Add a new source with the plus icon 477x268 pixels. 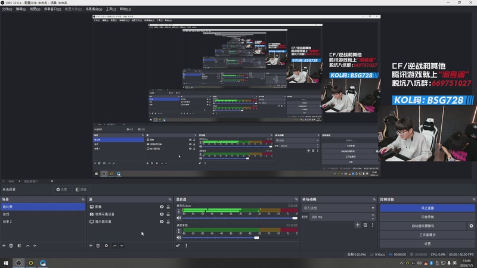91,245
